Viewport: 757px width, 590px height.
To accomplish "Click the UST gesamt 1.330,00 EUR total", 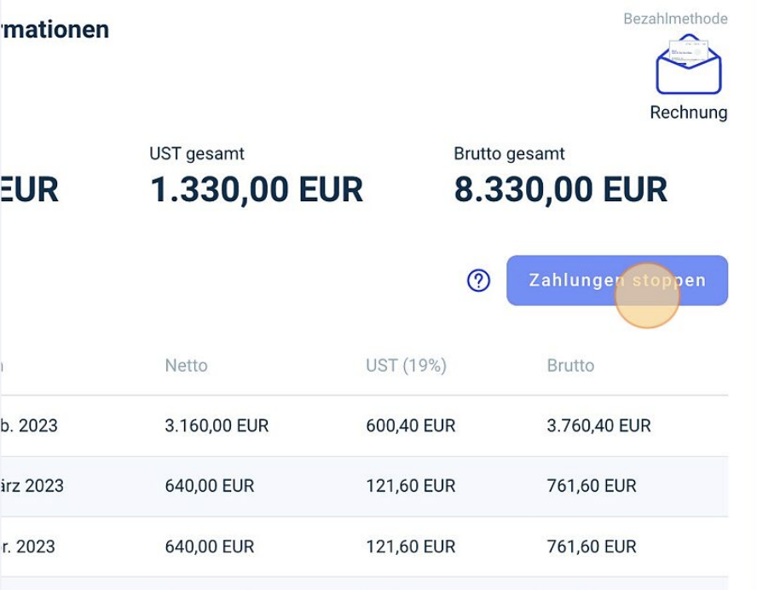I will tap(257, 189).
